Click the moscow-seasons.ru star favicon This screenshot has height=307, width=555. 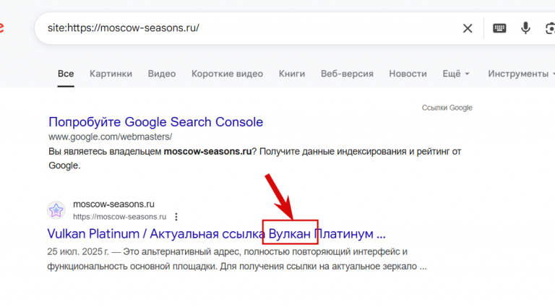(56, 210)
